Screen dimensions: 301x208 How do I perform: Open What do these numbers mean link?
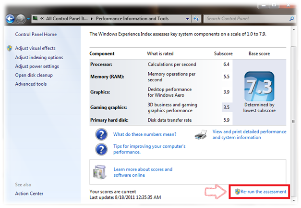pyautogui.click(x=145, y=134)
